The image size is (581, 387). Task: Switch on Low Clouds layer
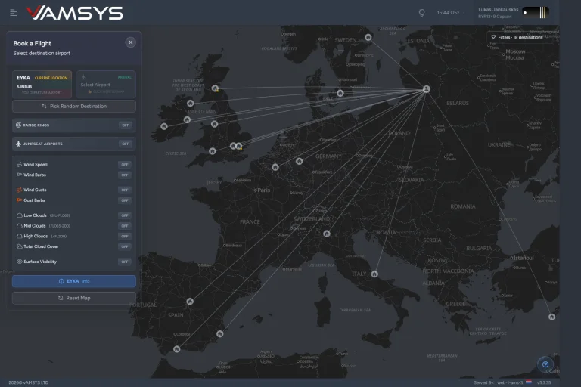pos(125,215)
